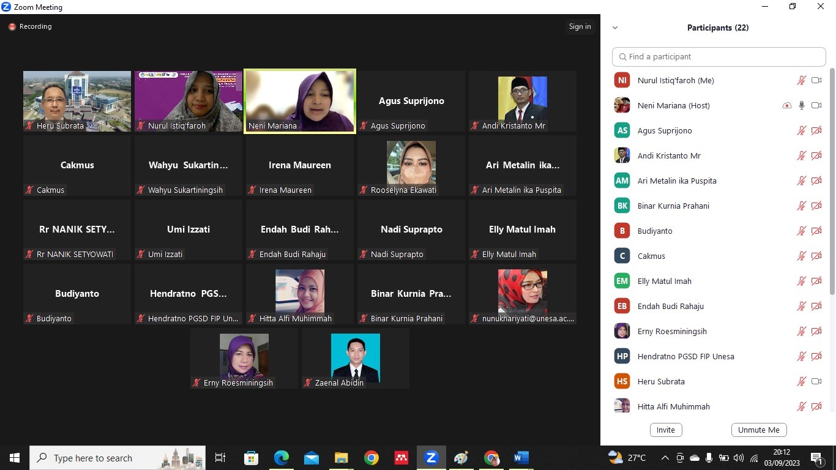
Task: Toggle Neni Mariana's video camera icon
Action: point(816,105)
